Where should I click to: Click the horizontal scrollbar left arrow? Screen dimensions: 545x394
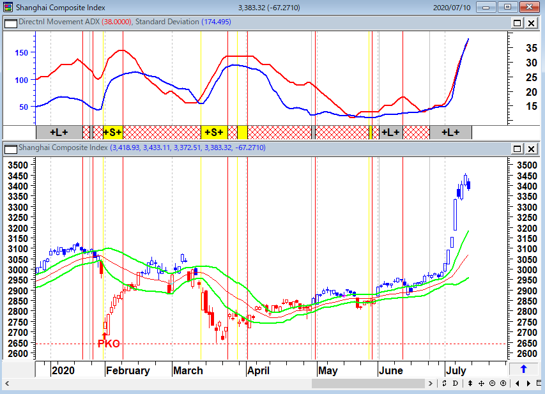(7, 383)
